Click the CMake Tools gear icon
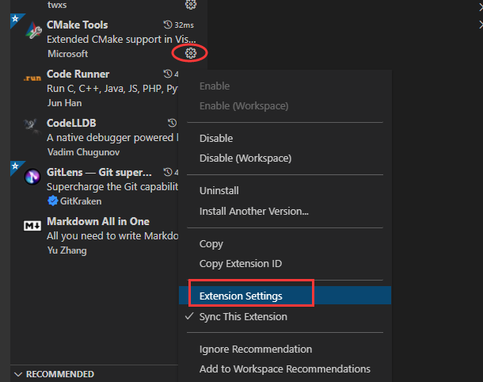This screenshot has width=483, height=382. (191, 53)
